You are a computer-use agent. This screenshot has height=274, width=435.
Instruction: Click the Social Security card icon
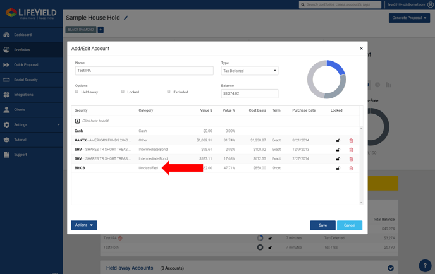click(x=6, y=80)
